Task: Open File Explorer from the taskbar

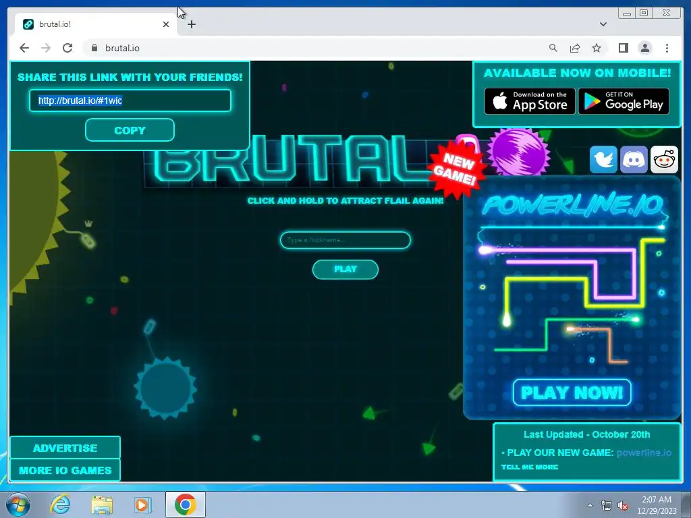Action: 102,505
